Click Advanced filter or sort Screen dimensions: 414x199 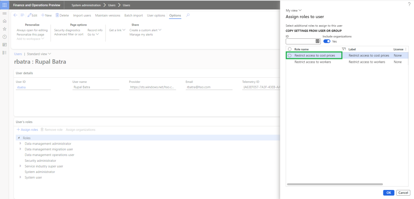pos(69,35)
